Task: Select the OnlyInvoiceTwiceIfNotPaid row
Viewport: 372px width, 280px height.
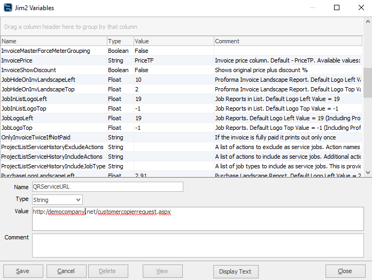Action: 53,137
